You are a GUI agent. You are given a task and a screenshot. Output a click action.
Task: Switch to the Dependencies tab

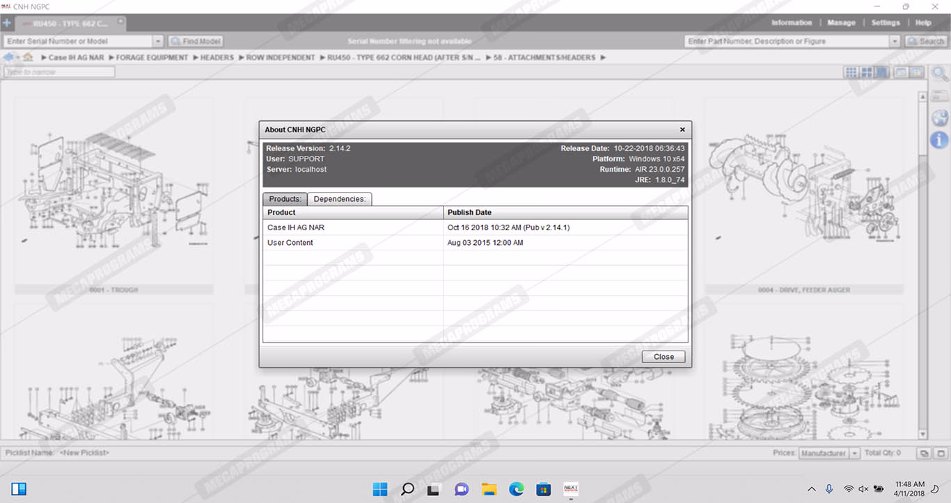pos(340,199)
